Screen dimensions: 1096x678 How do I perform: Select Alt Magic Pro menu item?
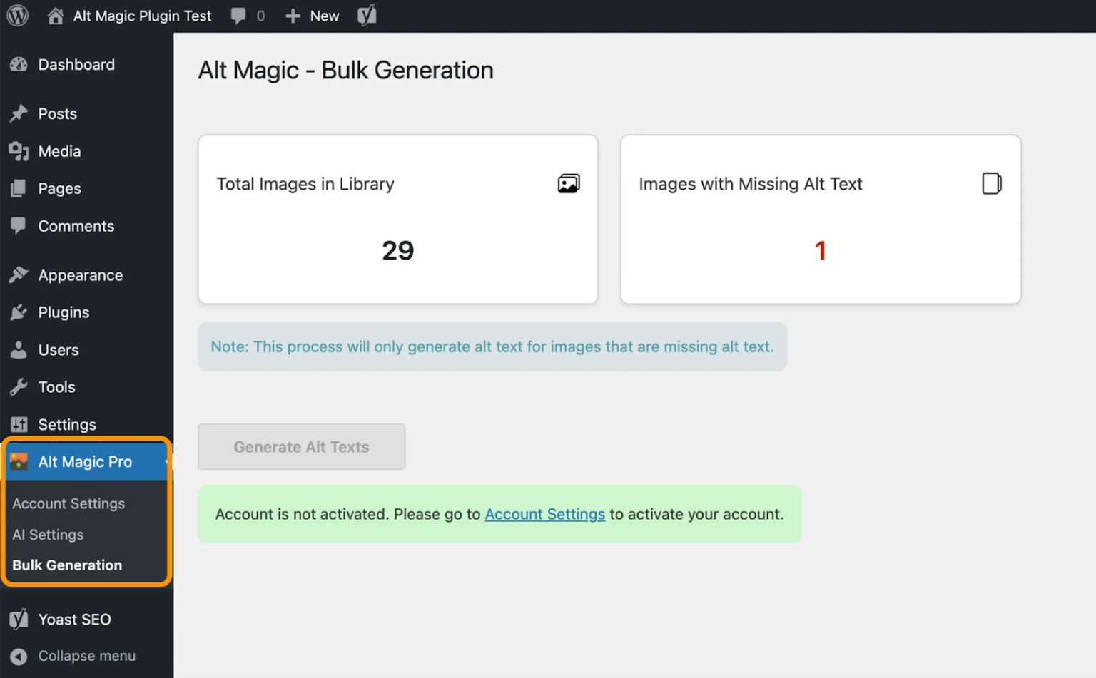86,461
